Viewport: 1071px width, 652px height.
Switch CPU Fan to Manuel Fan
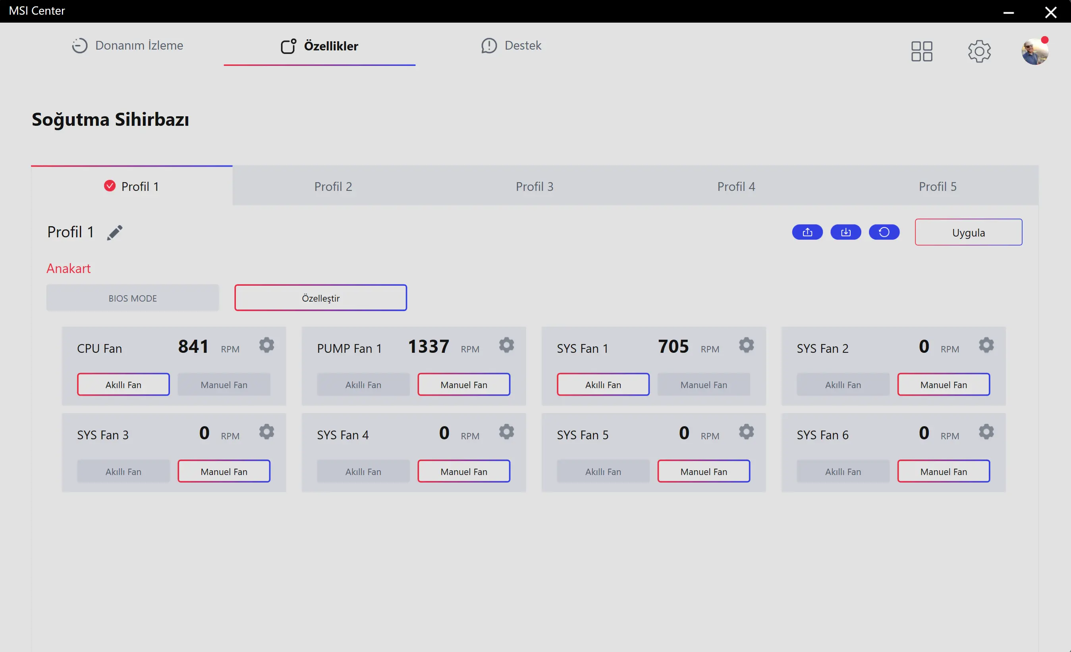[224, 385]
